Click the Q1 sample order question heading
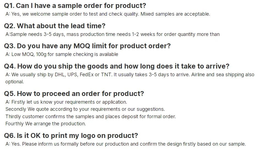 [x=75, y=5]
